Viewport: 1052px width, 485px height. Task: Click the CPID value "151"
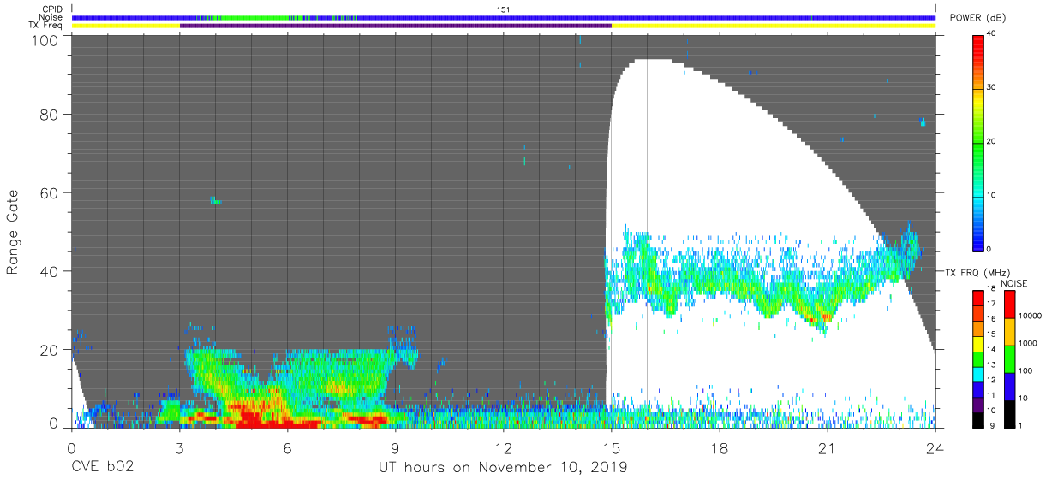point(504,9)
